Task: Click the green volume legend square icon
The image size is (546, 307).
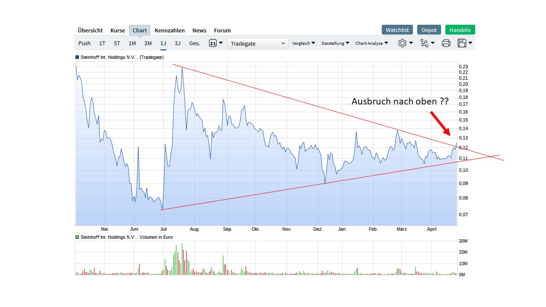Action: point(76,237)
